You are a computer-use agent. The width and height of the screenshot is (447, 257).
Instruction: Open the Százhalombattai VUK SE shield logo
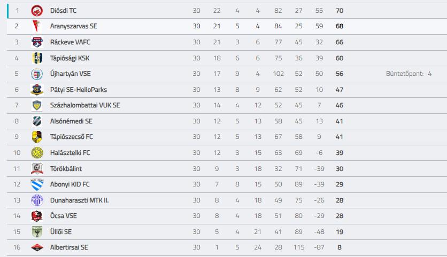tap(37, 105)
